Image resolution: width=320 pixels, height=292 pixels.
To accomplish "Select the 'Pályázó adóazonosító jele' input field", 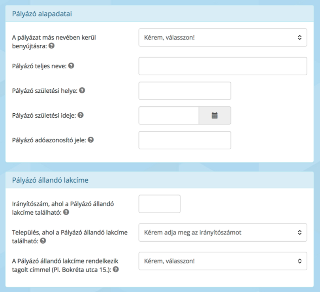I will point(184,140).
